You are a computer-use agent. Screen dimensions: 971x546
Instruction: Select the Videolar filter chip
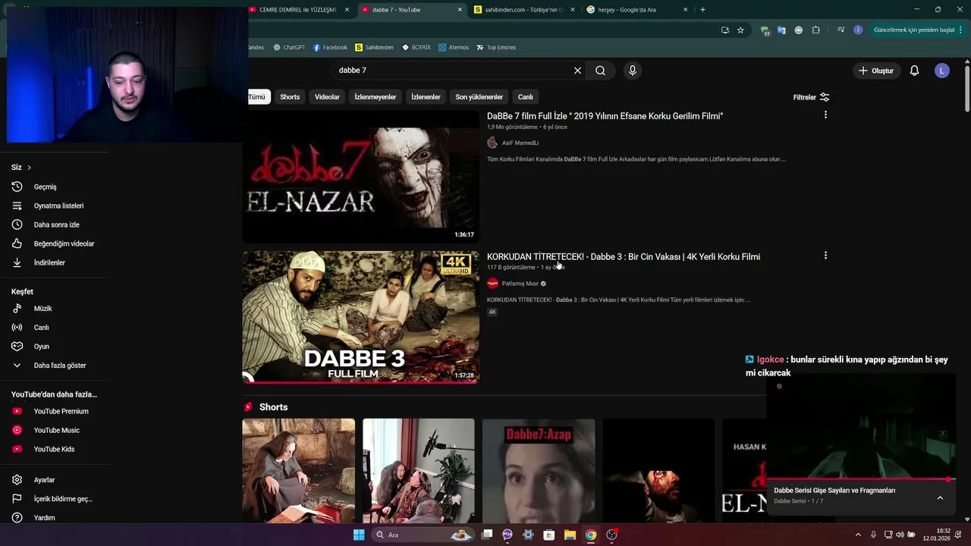[327, 97]
